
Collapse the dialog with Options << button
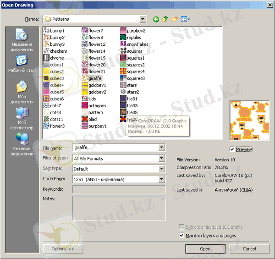(x=63, y=248)
